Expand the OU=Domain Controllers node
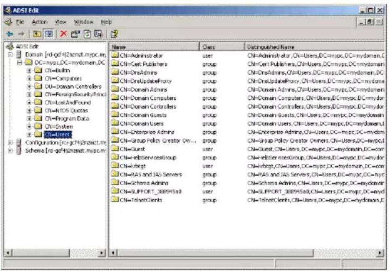 click(29, 86)
